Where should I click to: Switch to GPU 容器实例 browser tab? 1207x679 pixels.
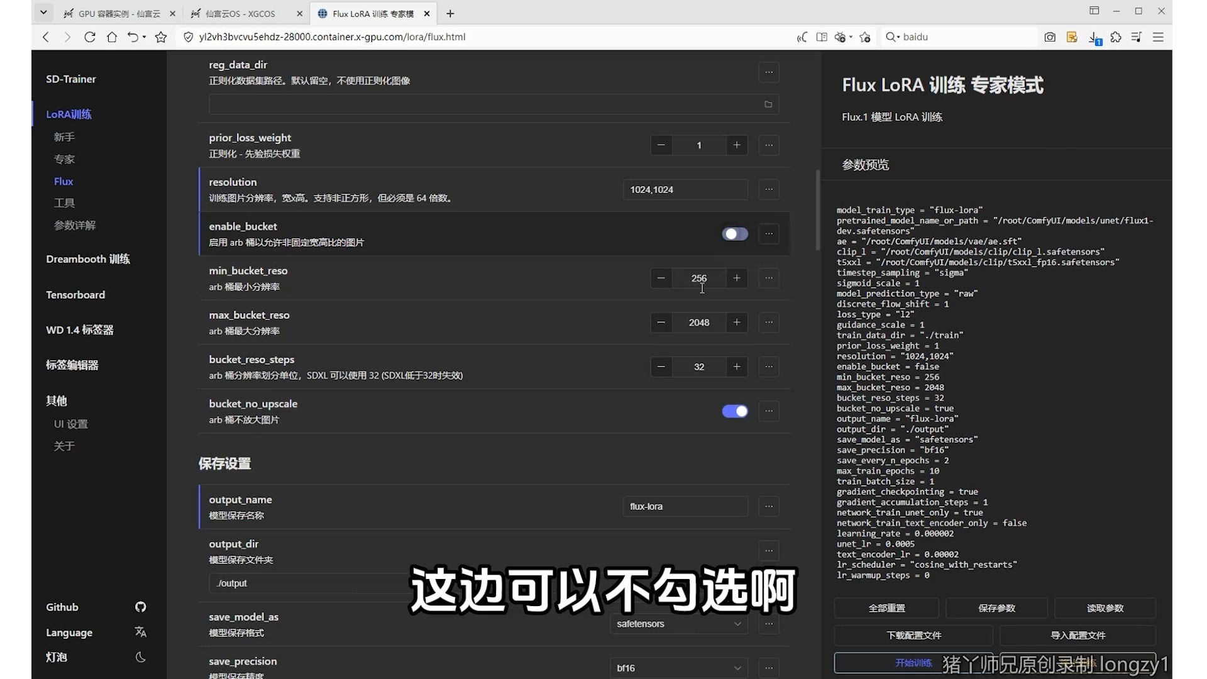pos(118,13)
